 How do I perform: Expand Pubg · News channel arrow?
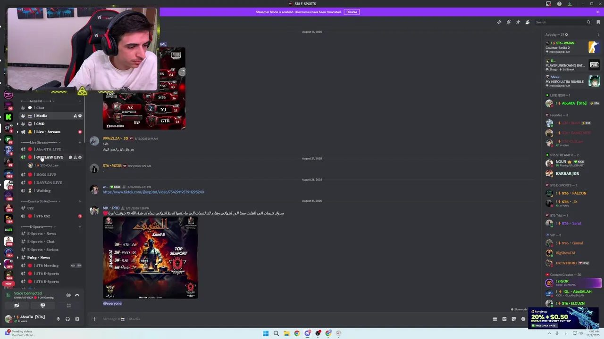pyautogui.click(x=17, y=258)
